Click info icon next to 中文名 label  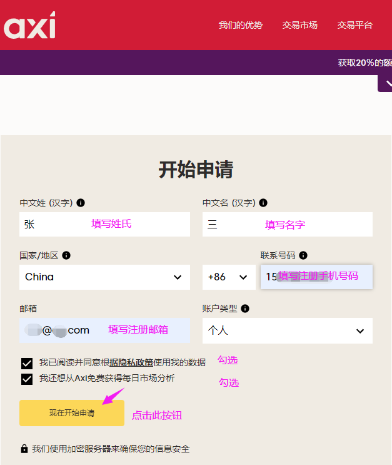[x=263, y=203]
